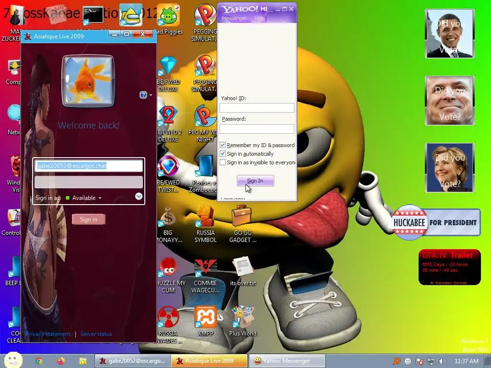
Task: Click the volume speaker tray icon
Action: tap(442, 361)
